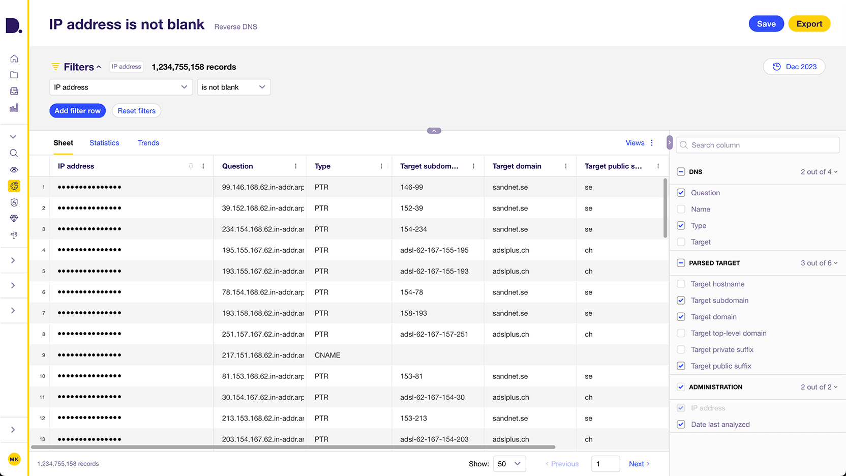This screenshot has width=846, height=476.
Task: Select the highlighted globe icon in the sidebar
Action: [x=14, y=186]
